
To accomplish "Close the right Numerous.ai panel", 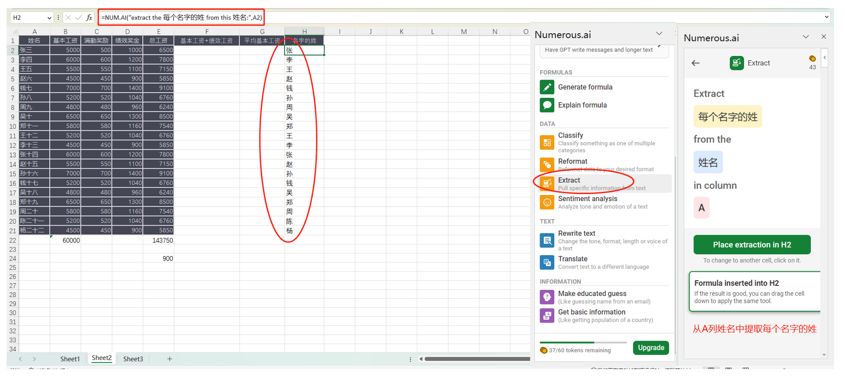I will tap(824, 37).
